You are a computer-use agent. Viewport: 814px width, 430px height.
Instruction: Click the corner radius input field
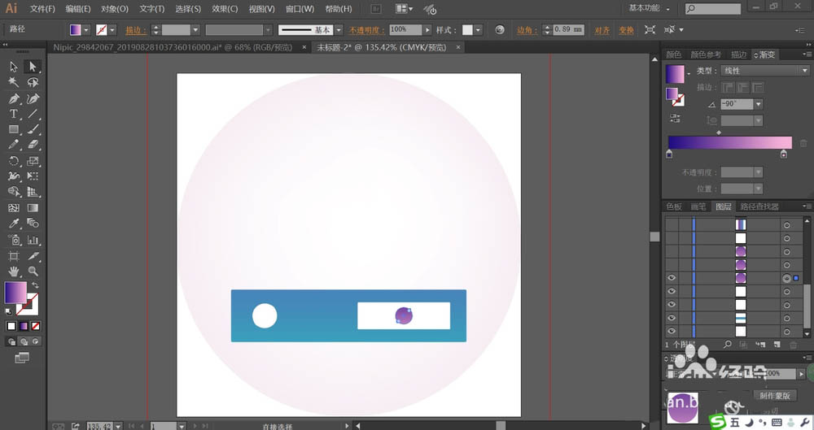pyautogui.click(x=568, y=30)
